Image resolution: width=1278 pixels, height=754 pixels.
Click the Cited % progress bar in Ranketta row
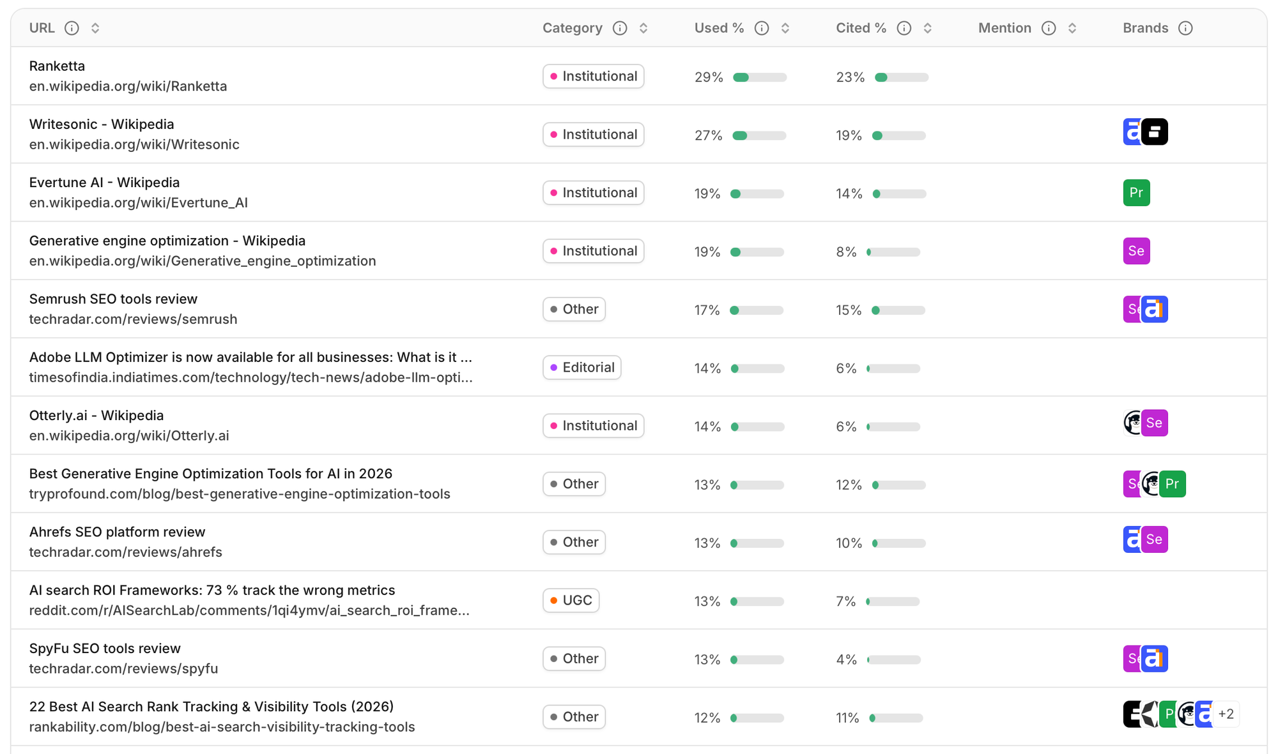click(902, 77)
